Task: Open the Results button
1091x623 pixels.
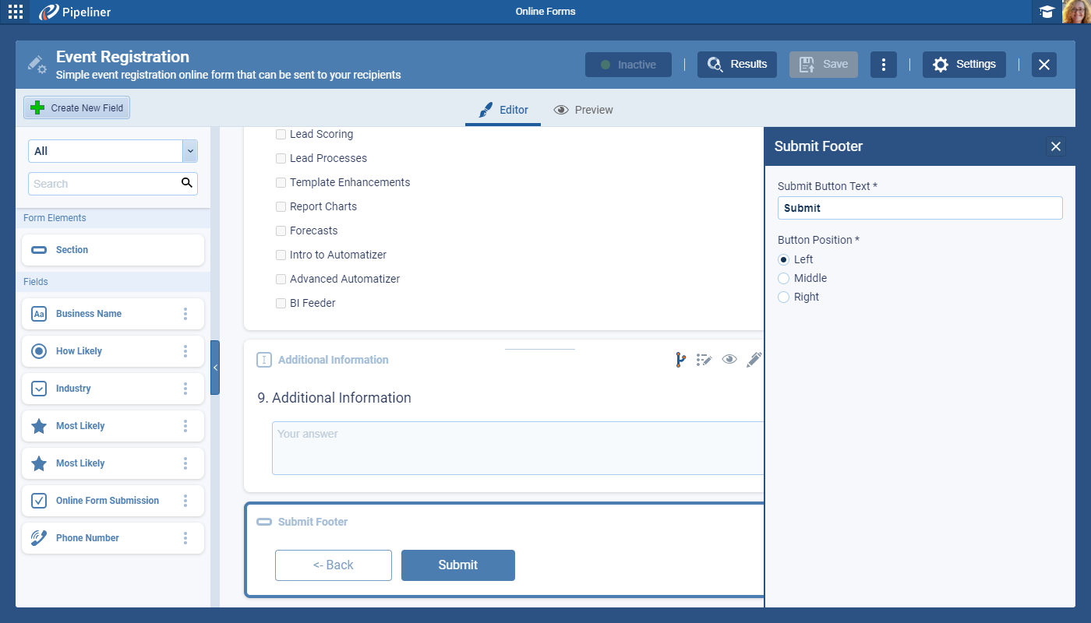Action: [737, 65]
